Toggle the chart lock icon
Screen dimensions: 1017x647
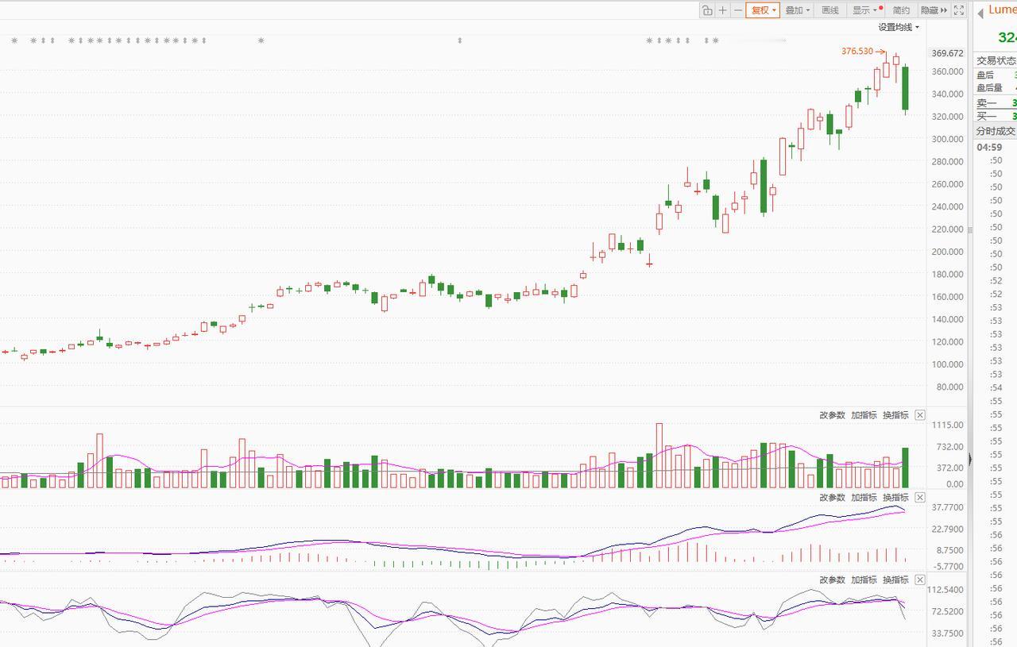coord(707,10)
